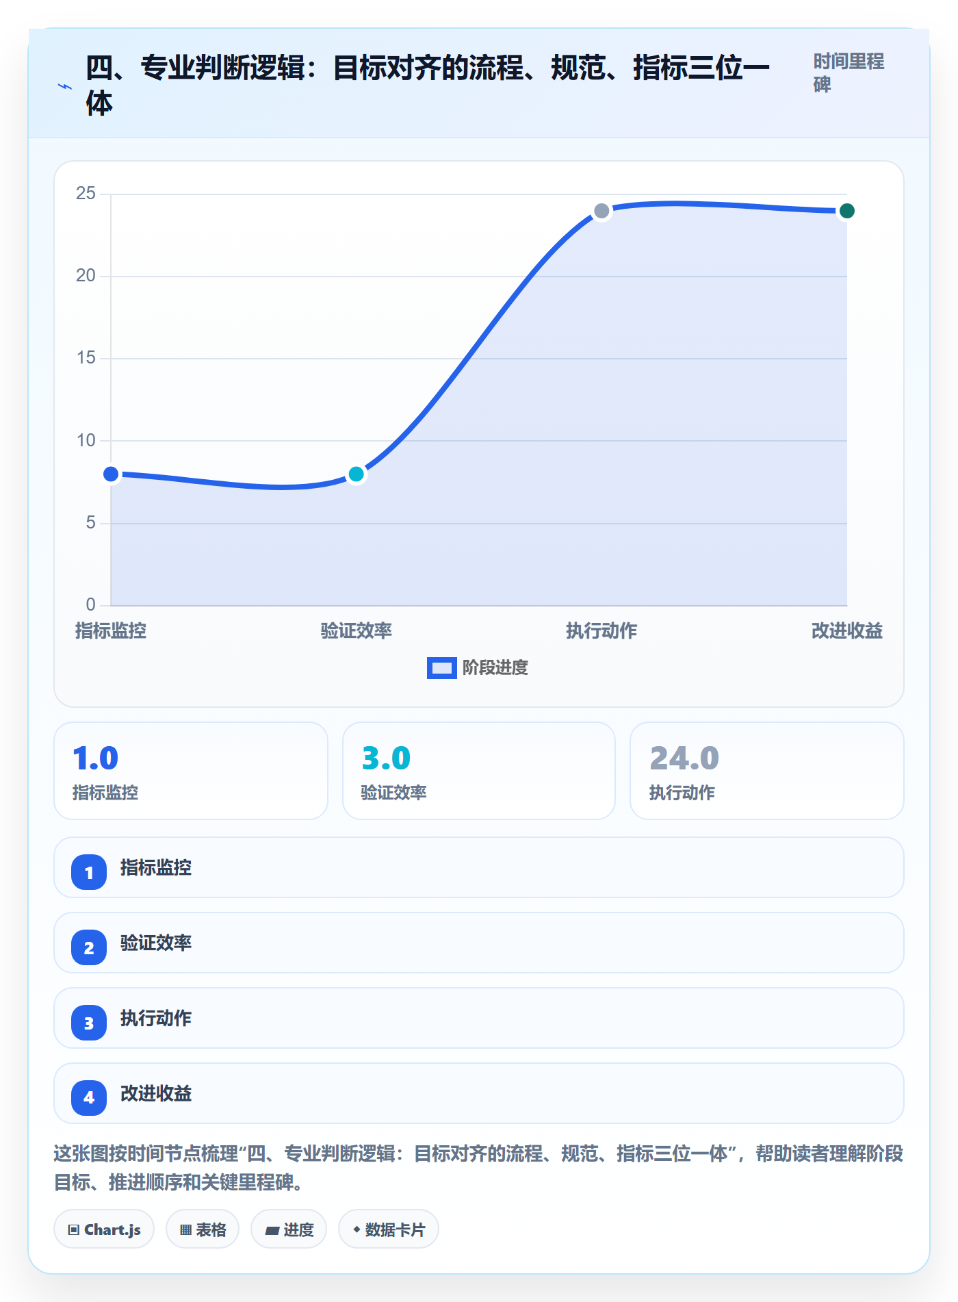Click step badge number 4
Viewport: 958px width, 1302px height.
(89, 1098)
